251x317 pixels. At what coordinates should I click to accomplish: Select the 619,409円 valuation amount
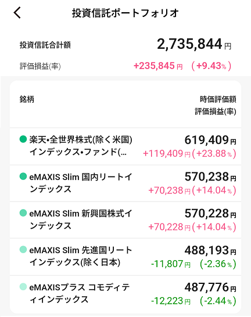pos(210,140)
